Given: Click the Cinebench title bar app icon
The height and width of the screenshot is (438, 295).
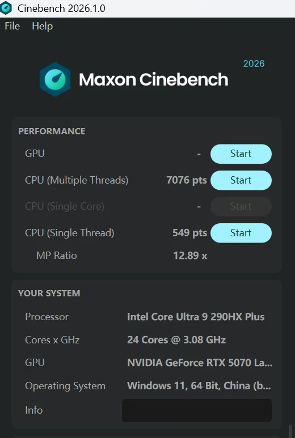Looking at the screenshot, I should pos(6,8).
